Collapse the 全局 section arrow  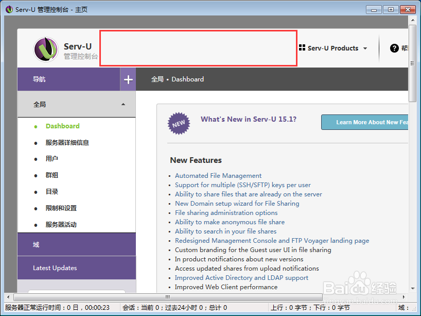[x=123, y=104]
